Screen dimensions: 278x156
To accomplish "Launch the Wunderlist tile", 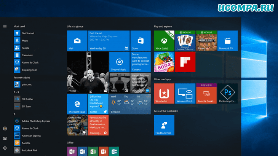I will coord(164,94).
